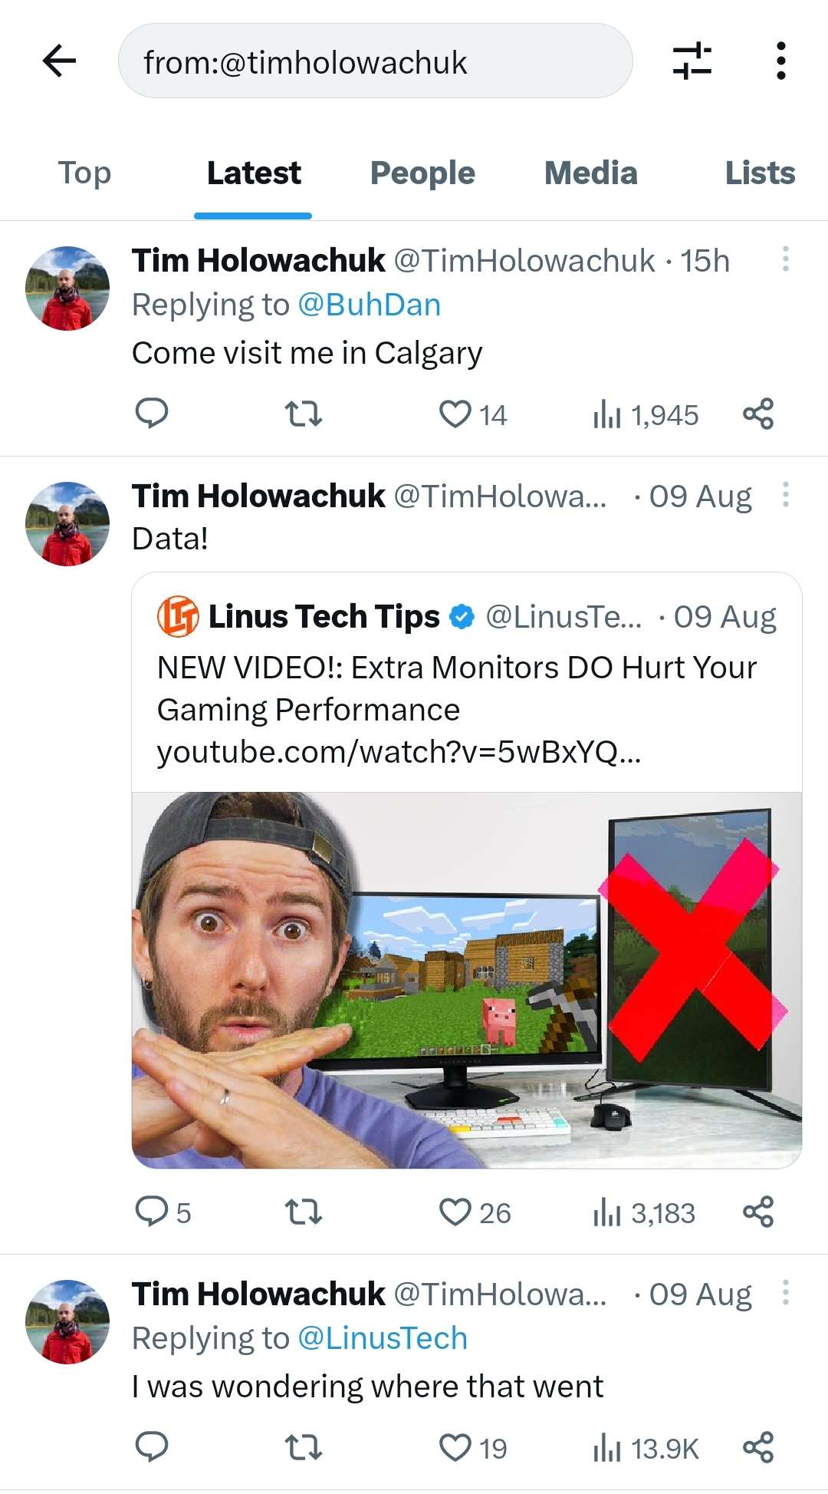Open replies on the Data! tweet
The image size is (828, 1494).
tap(163, 1212)
